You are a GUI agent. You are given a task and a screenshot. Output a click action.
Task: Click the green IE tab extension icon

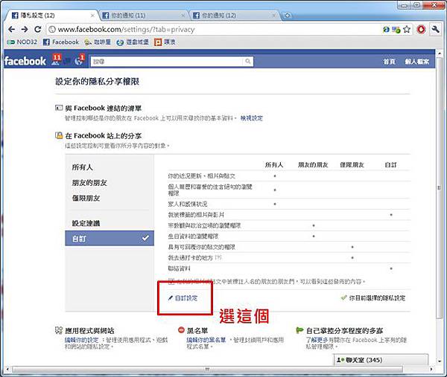coord(386,29)
